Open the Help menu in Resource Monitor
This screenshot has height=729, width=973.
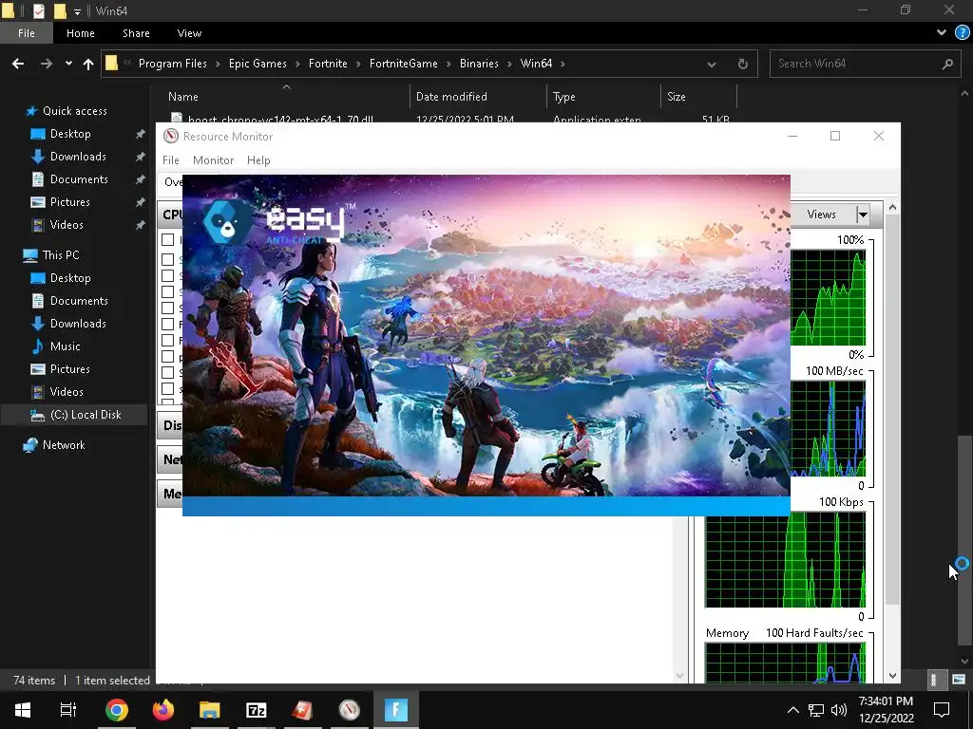258,160
